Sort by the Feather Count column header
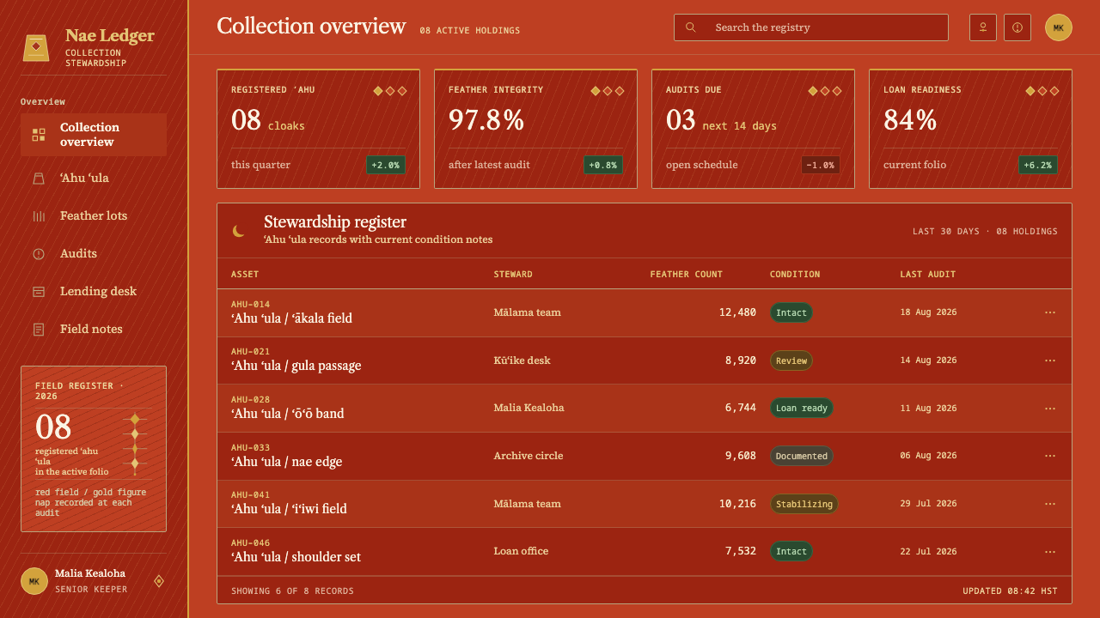1100x618 pixels. pos(687,275)
